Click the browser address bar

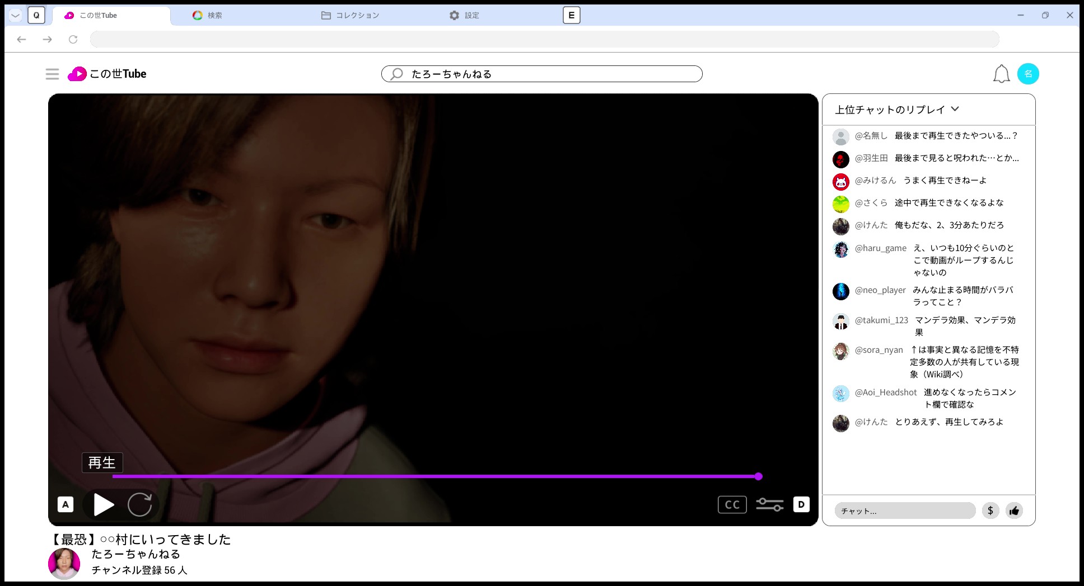[x=544, y=39]
